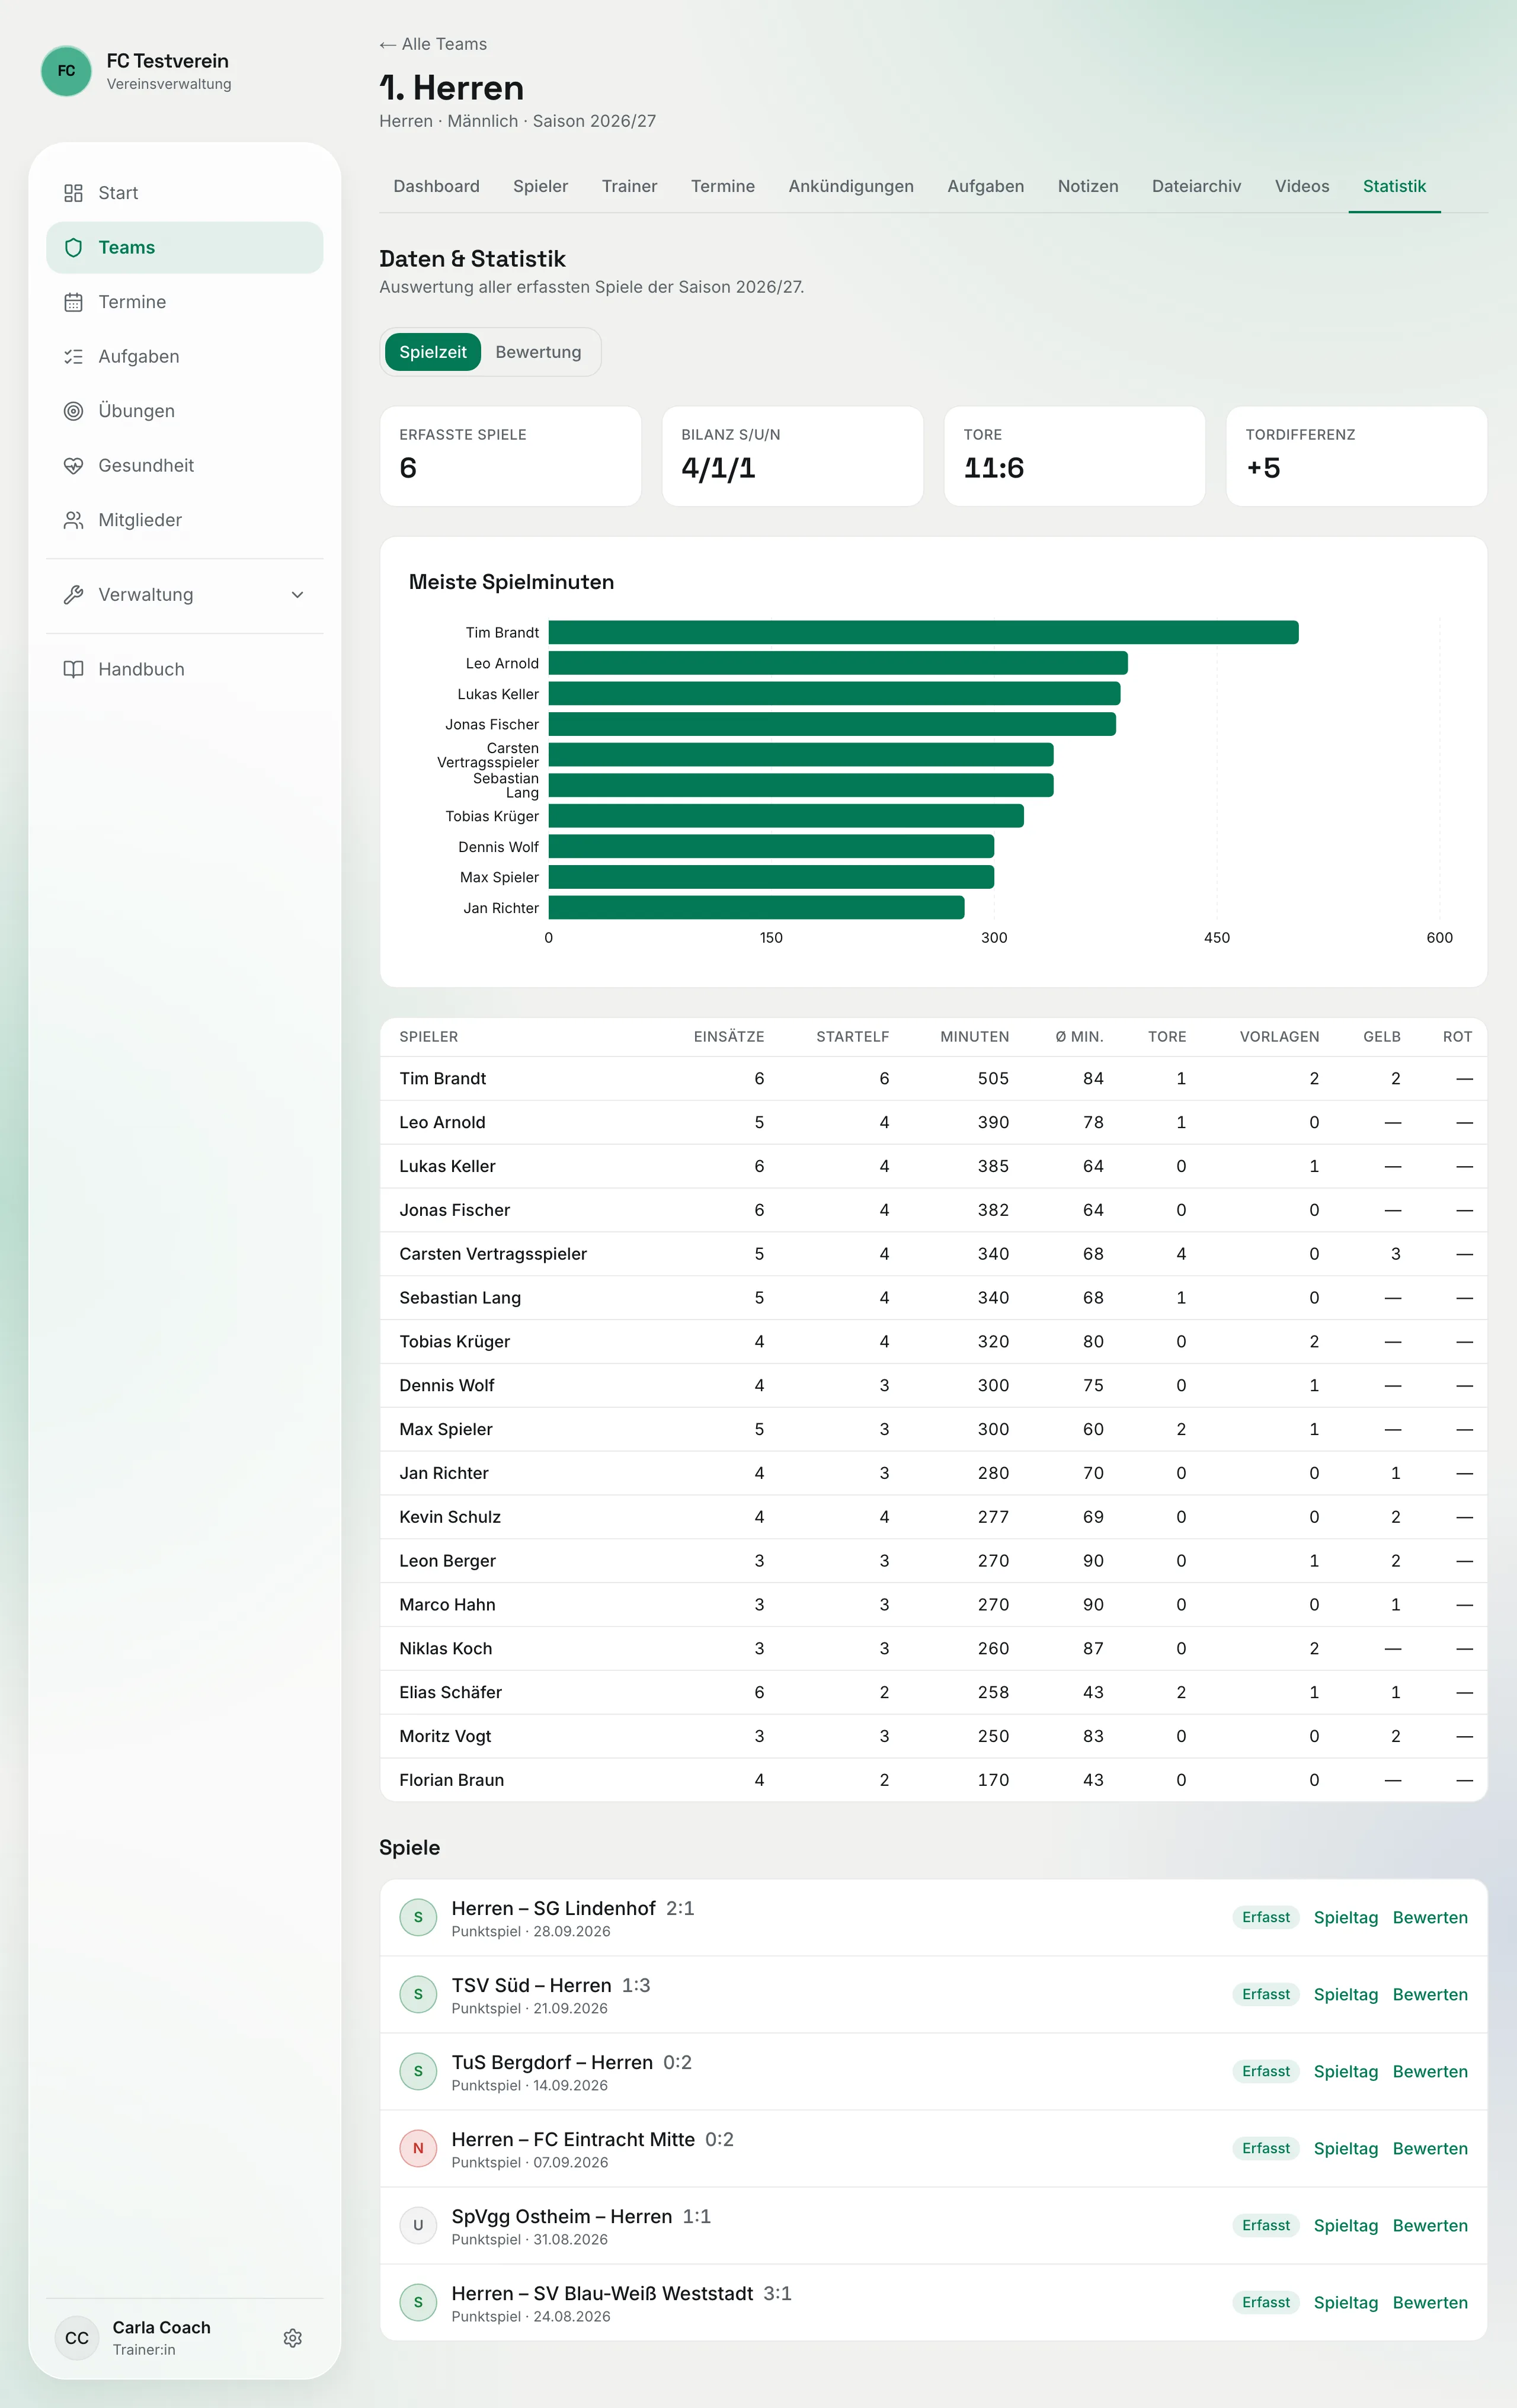Open the settings gear next to Carla Coach
Screen dimensions: 1517x2408
pyautogui.click(x=292, y=2338)
